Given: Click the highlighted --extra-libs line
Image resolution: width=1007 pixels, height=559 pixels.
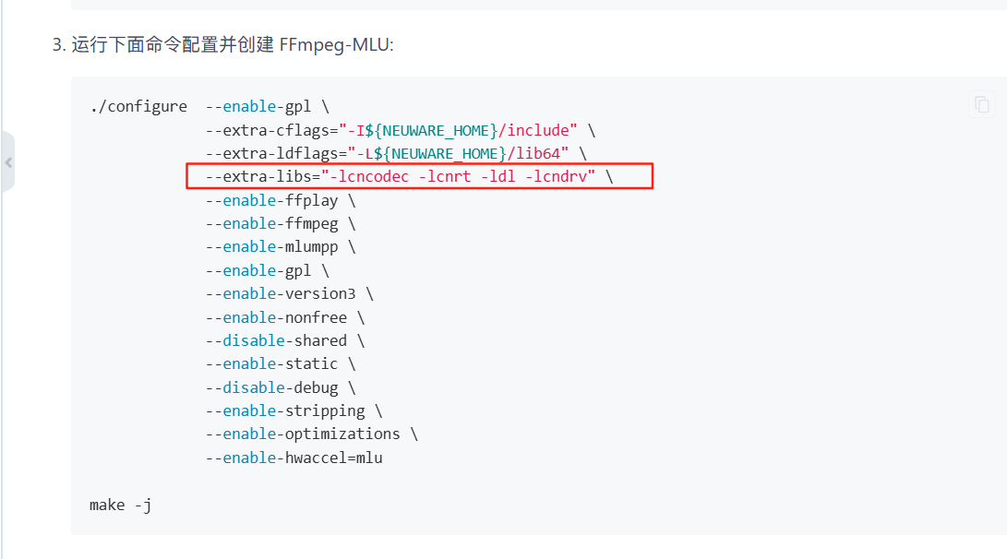Looking at the screenshot, I should click(409, 176).
